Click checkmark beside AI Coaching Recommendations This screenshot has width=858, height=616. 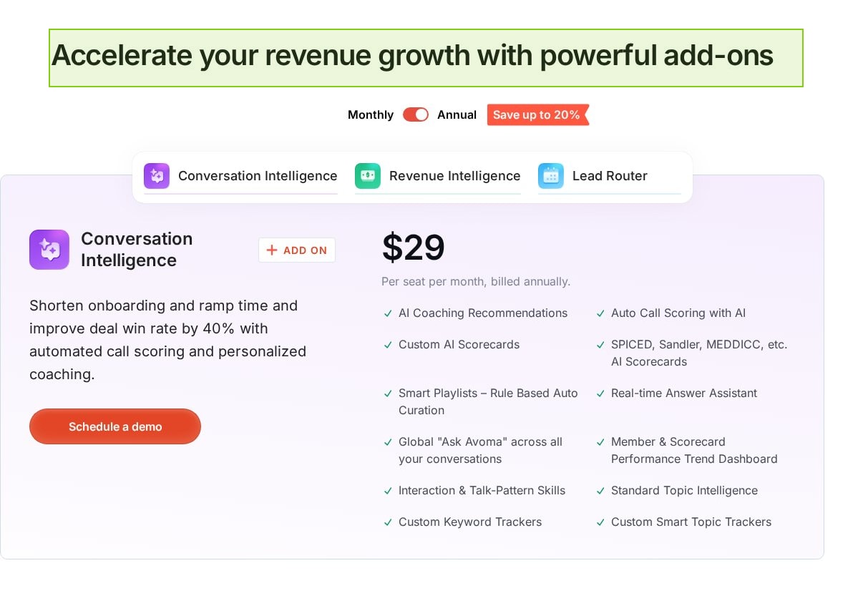tap(388, 313)
